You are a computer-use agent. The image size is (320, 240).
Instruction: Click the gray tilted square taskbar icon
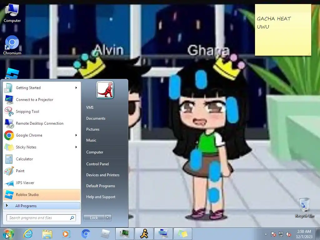[105, 234]
